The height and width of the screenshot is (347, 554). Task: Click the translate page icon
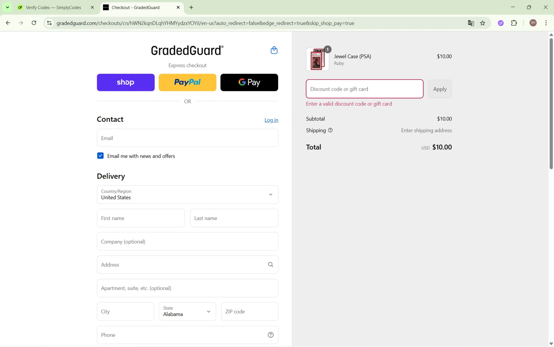[x=471, y=23]
